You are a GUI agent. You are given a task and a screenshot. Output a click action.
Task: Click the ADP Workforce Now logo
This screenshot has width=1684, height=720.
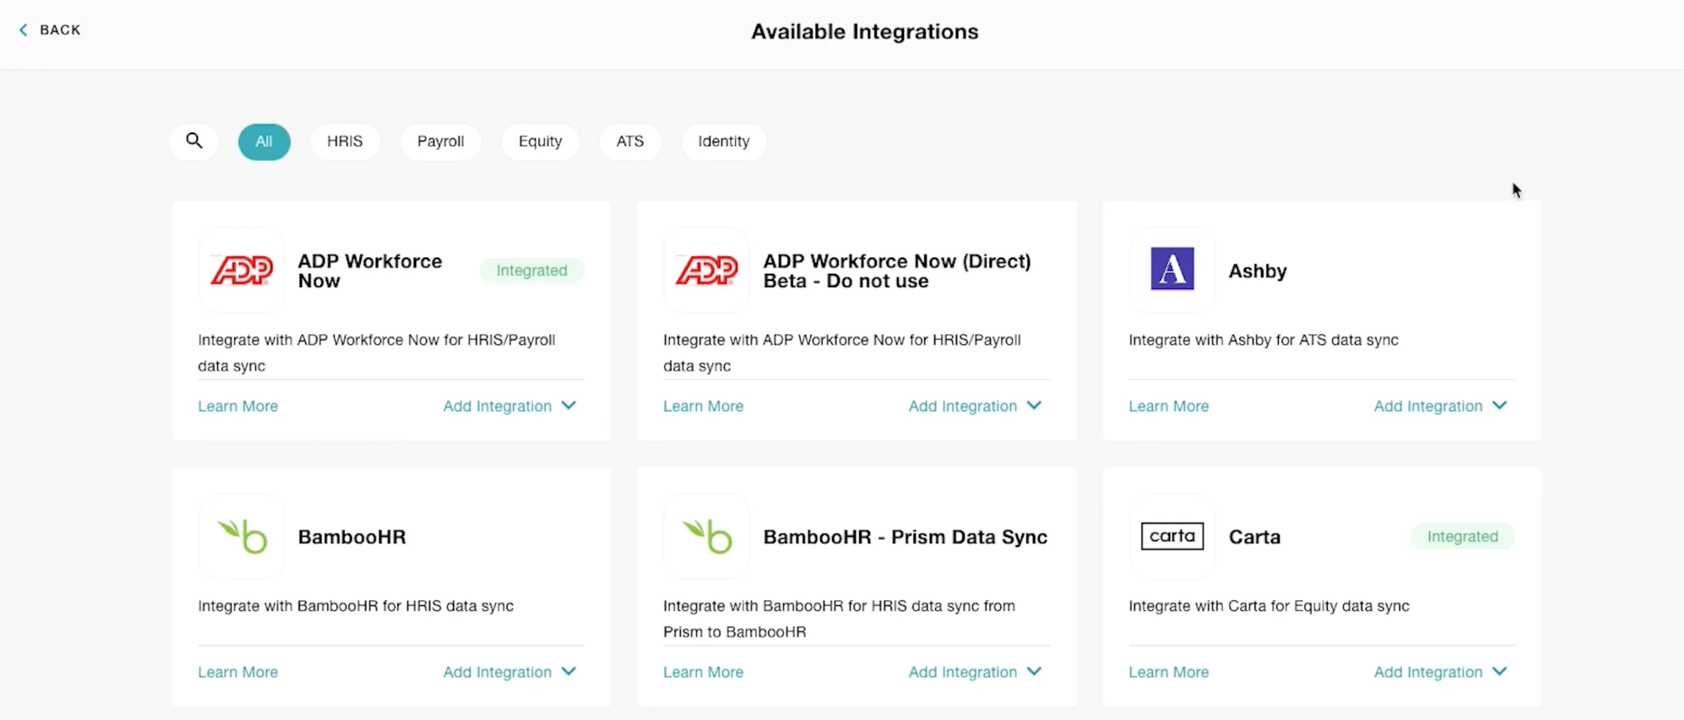(x=241, y=270)
